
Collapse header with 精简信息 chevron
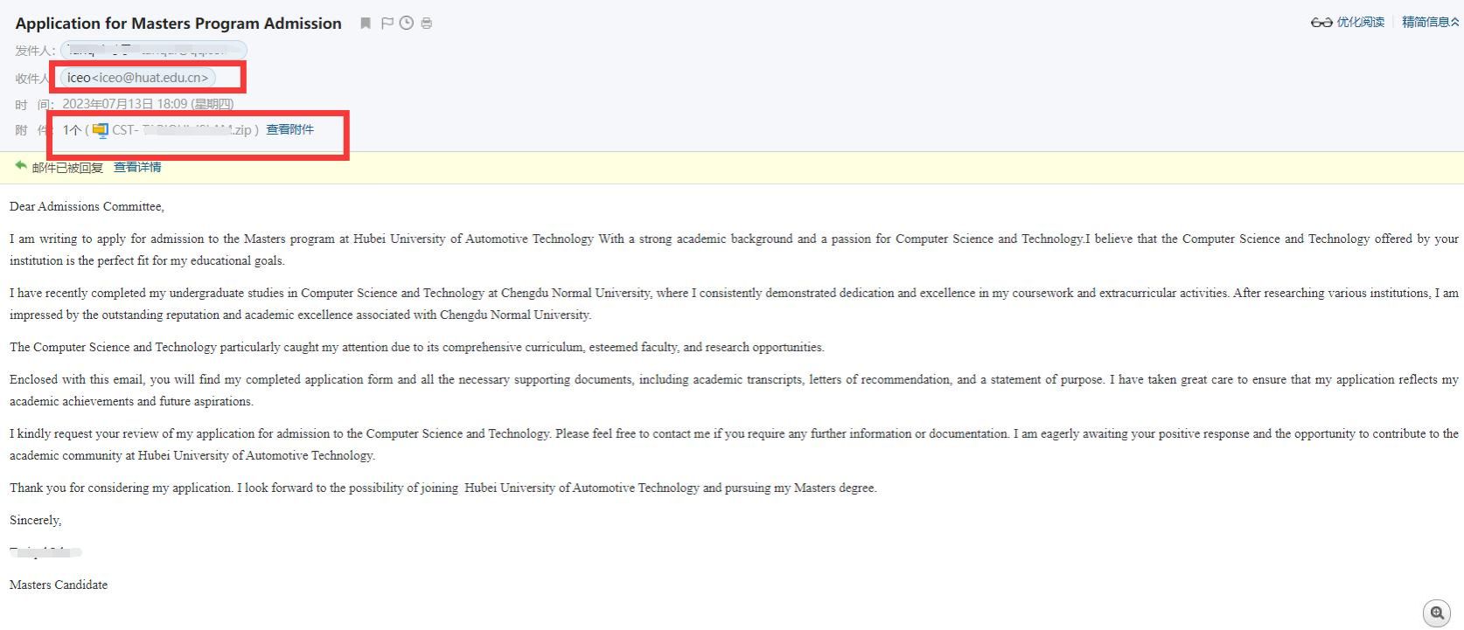[x=1454, y=23]
